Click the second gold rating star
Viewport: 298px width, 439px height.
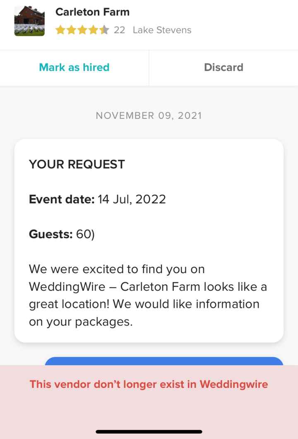(71, 30)
